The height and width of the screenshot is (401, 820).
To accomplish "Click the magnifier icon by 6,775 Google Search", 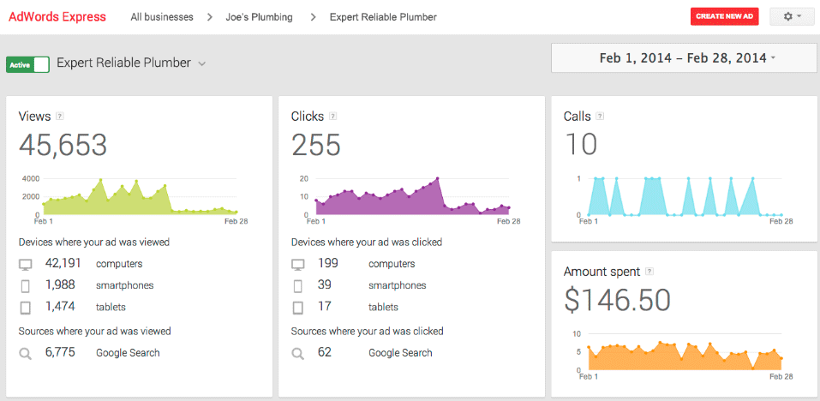I will pyautogui.click(x=26, y=352).
